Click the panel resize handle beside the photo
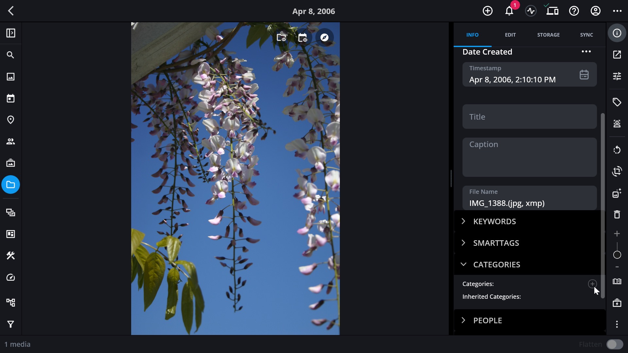 tap(451, 178)
